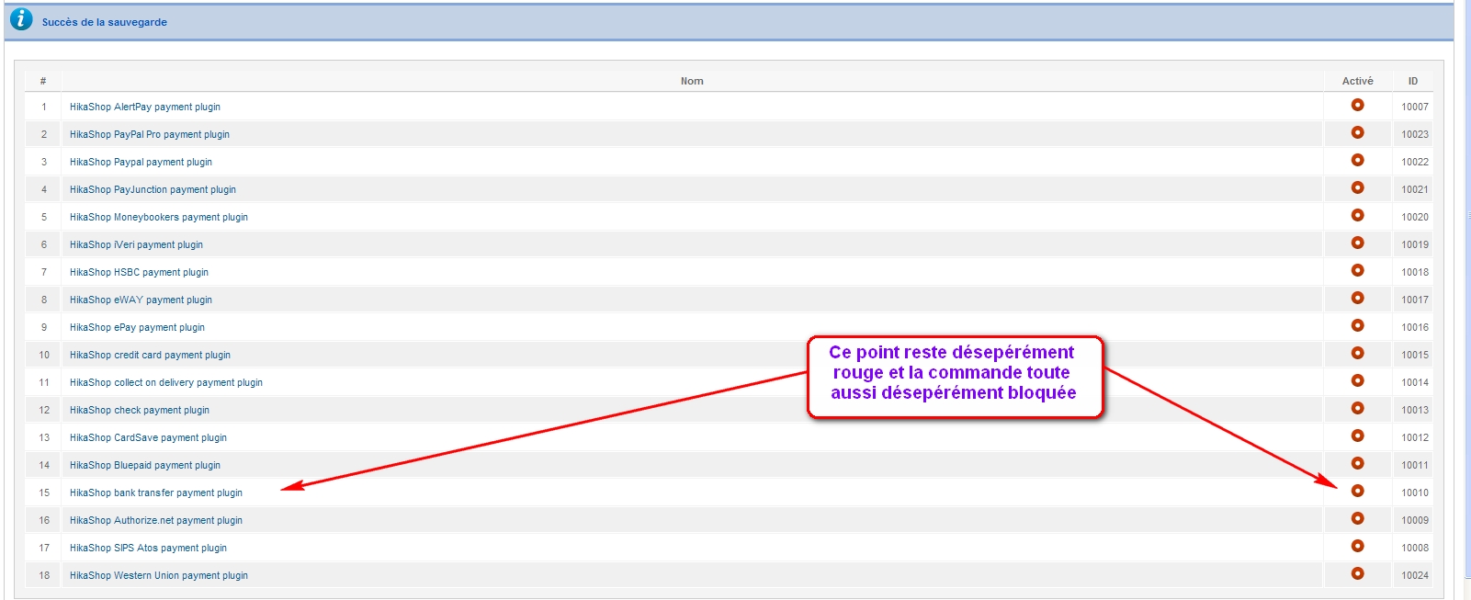The image size is (1471, 600).
Task: Select ID cell 10020
Action: (x=1415, y=218)
